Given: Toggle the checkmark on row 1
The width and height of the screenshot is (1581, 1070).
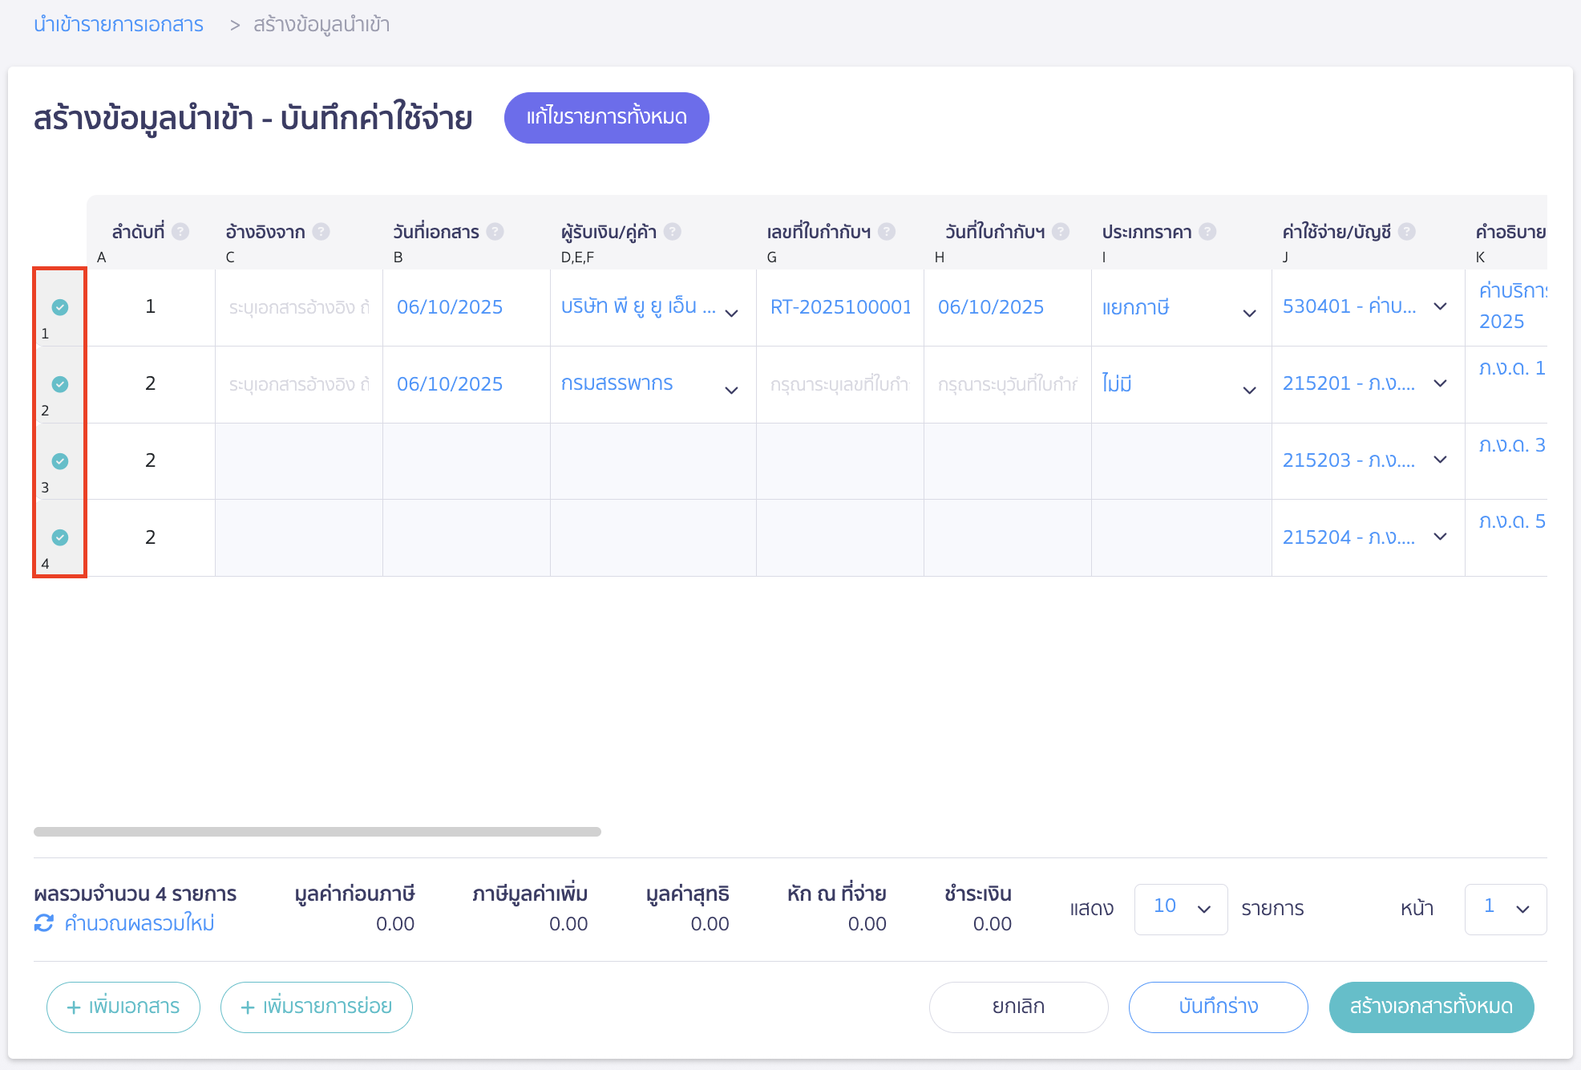Looking at the screenshot, I should tap(60, 307).
